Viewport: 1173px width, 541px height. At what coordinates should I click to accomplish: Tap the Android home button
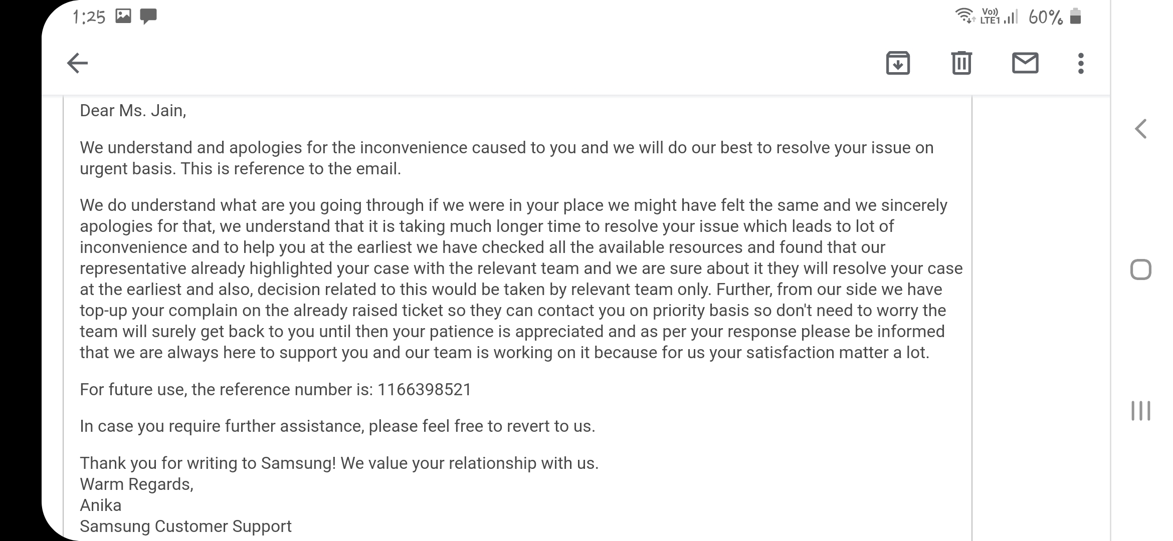pyautogui.click(x=1141, y=269)
